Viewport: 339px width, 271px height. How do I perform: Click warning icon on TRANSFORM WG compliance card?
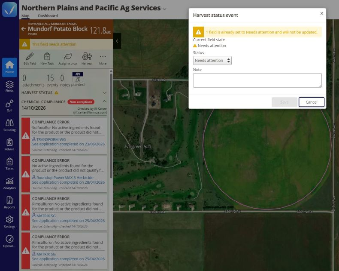[x=26, y=136]
